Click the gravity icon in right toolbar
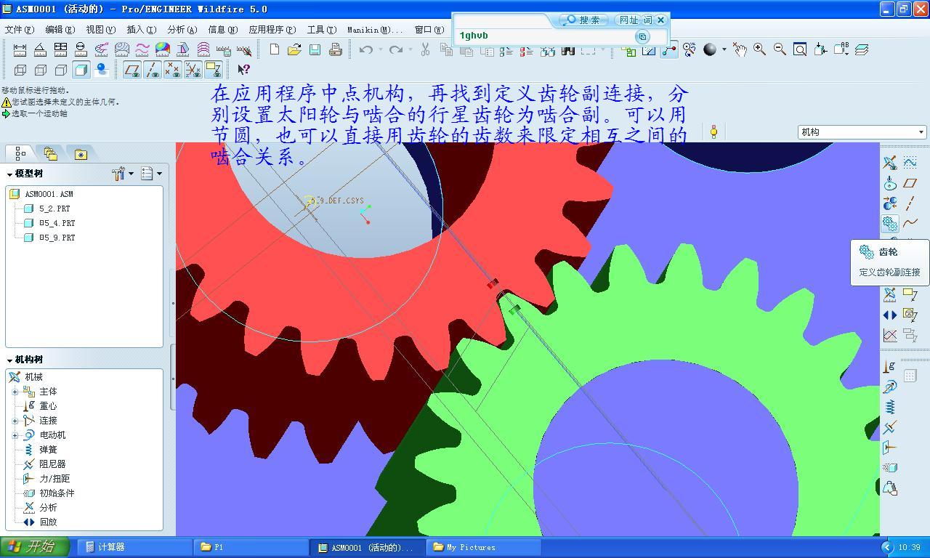Image resolution: width=930 pixels, height=558 pixels. 890,366
